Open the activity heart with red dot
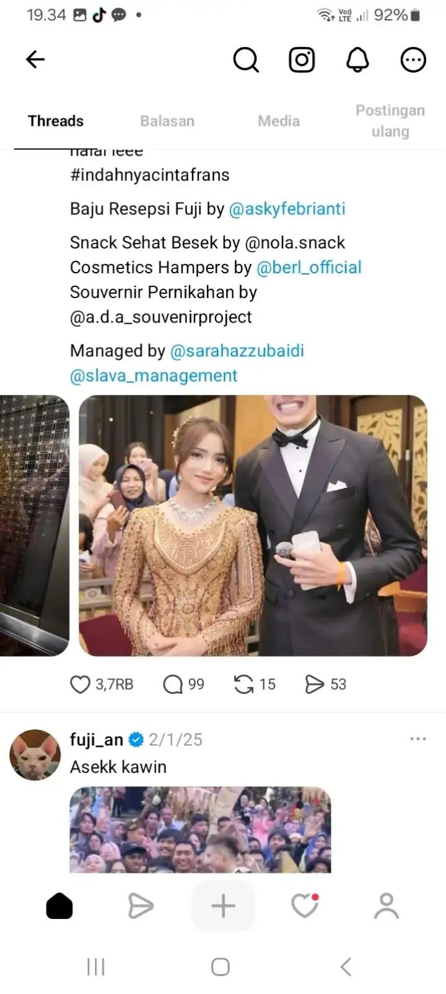The height and width of the screenshot is (994, 446). click(305, 906)
